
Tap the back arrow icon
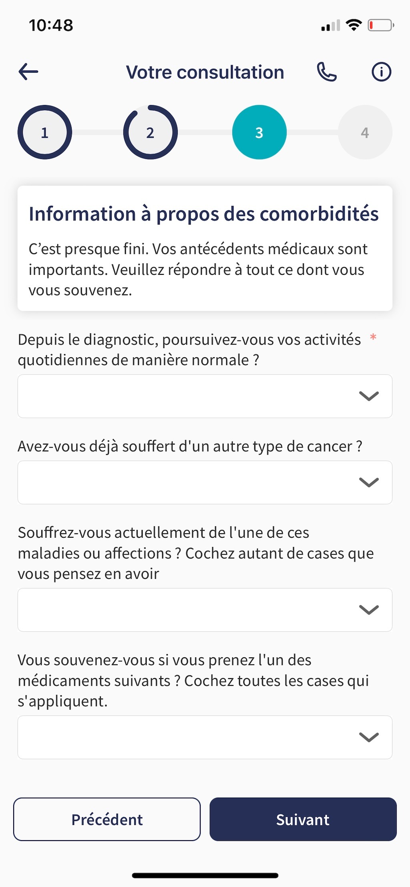pos(28,72)
